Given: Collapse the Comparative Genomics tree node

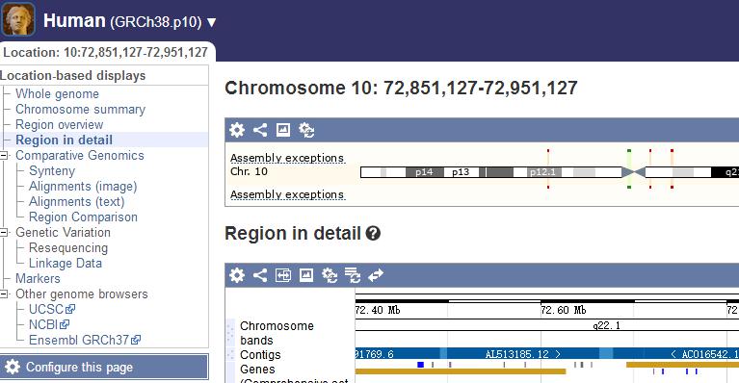Looking at the screenshot, I should 4,155.
